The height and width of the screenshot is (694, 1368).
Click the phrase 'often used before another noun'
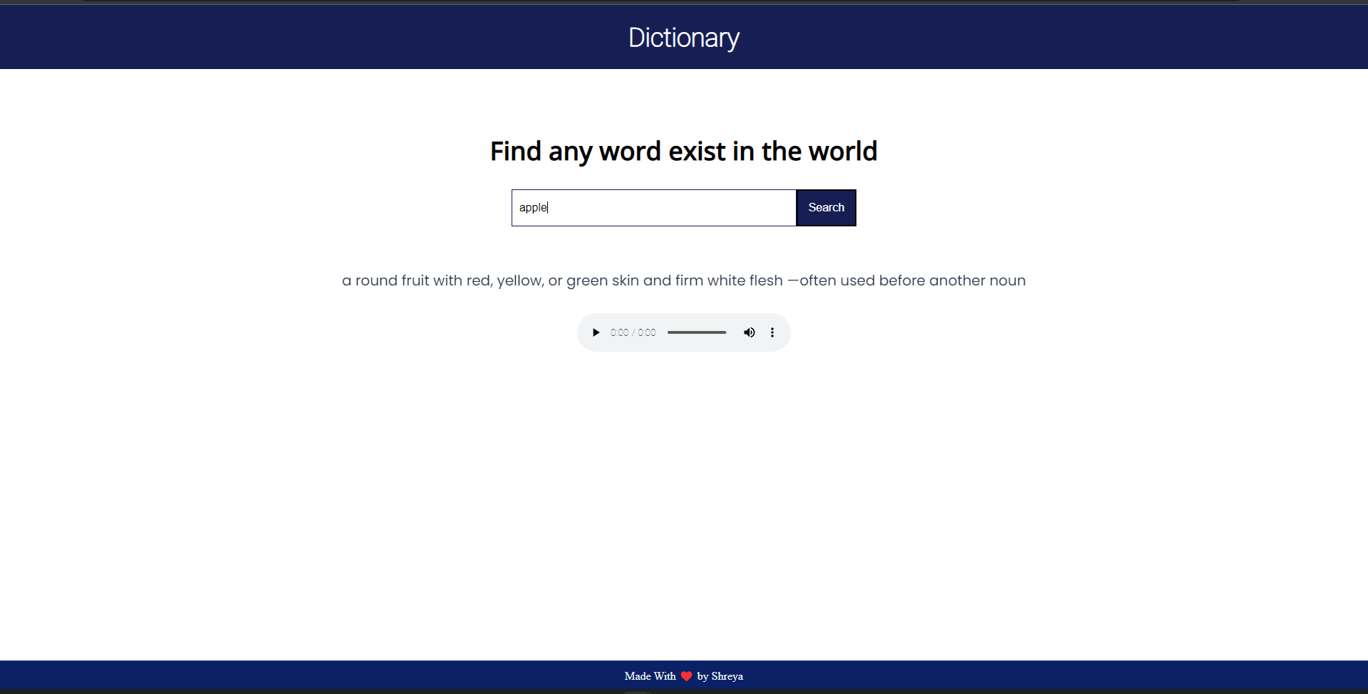(x=913, y=280)
